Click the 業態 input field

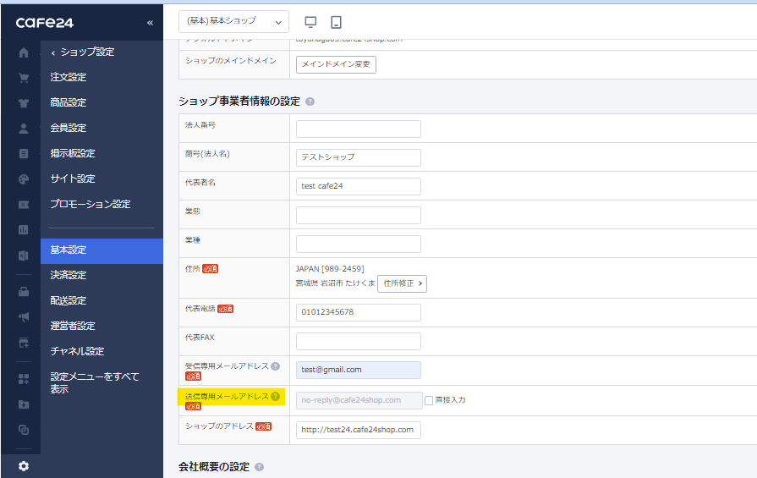pyautogui.click(x=359, y=215)
